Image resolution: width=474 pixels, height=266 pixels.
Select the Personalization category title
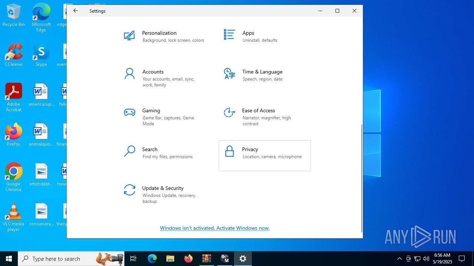pos(159,33)
